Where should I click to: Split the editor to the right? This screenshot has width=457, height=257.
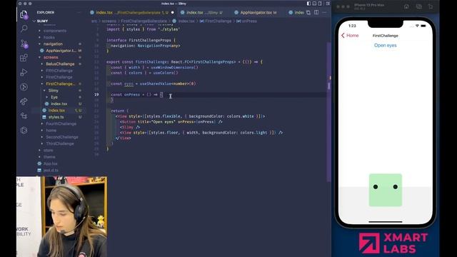tap(316, 13)
